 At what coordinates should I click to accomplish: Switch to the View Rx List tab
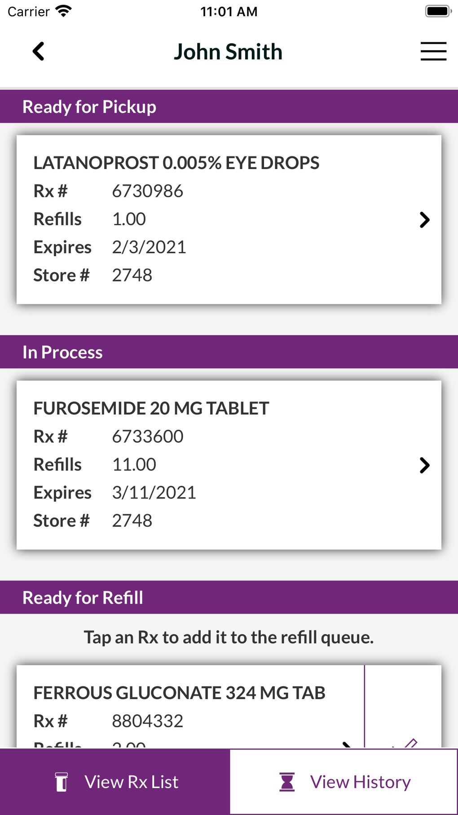tap(115, 782)
